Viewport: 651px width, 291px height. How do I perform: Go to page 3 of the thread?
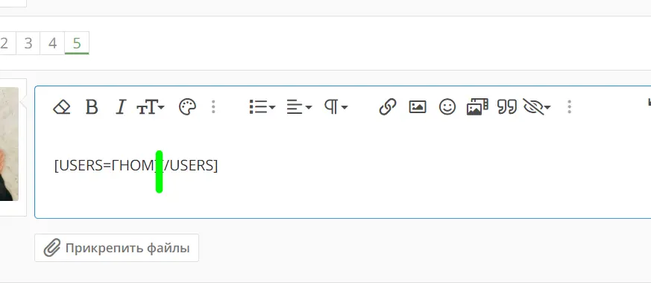click(x=28, y=43)
